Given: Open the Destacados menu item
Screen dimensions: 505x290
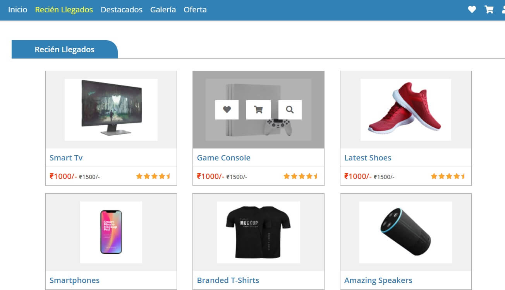Looking at the screenshot, I should 122,10.
